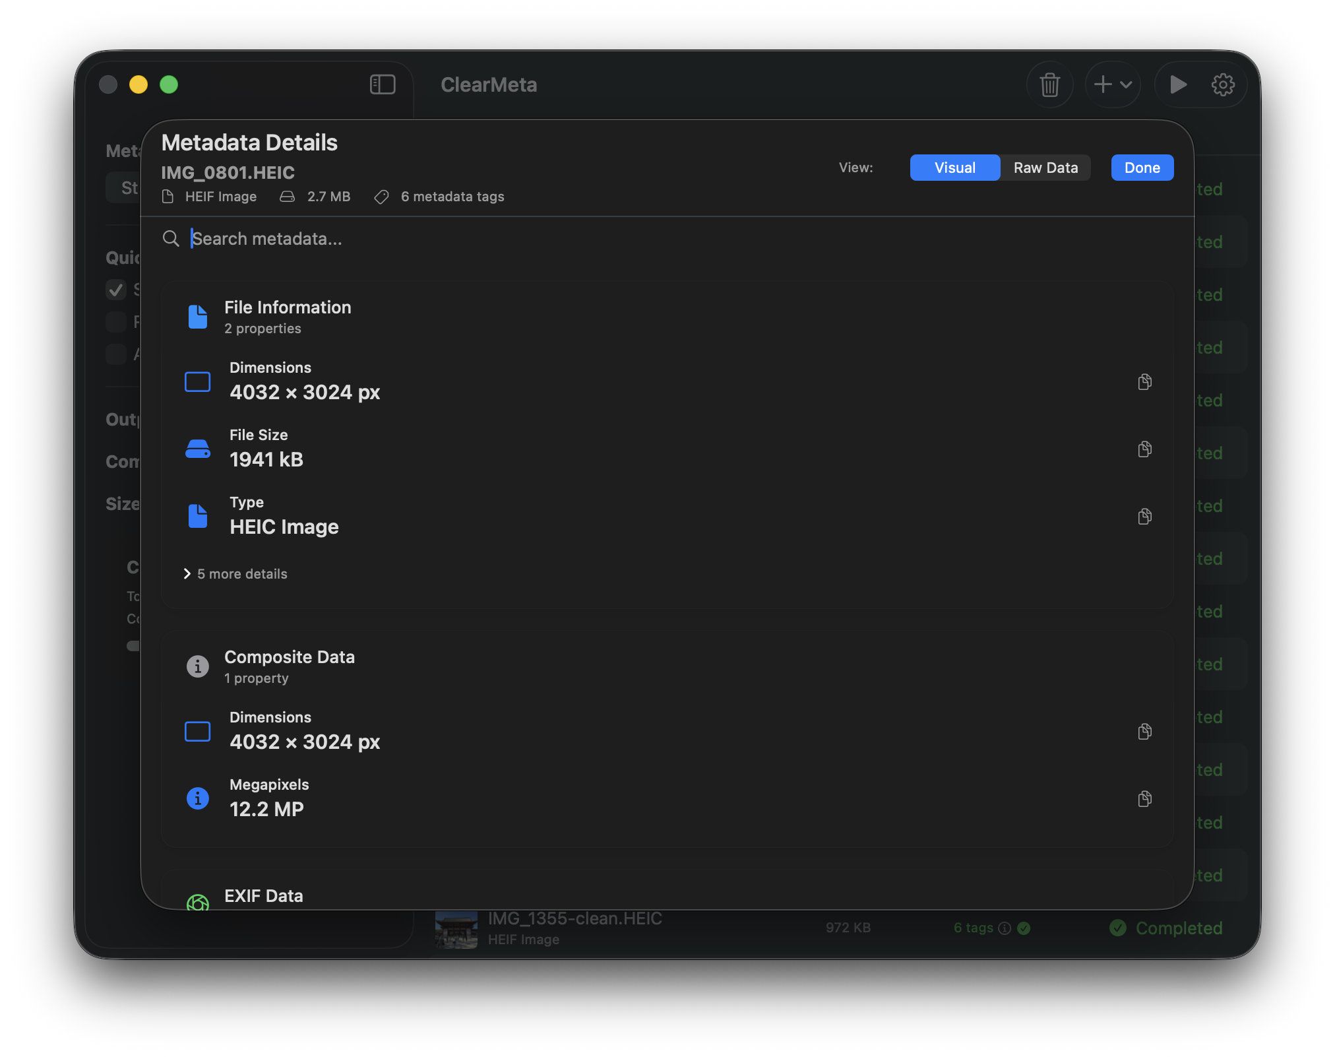Copy the Megapixels value using its copy icon

[x=1145, y=799]
